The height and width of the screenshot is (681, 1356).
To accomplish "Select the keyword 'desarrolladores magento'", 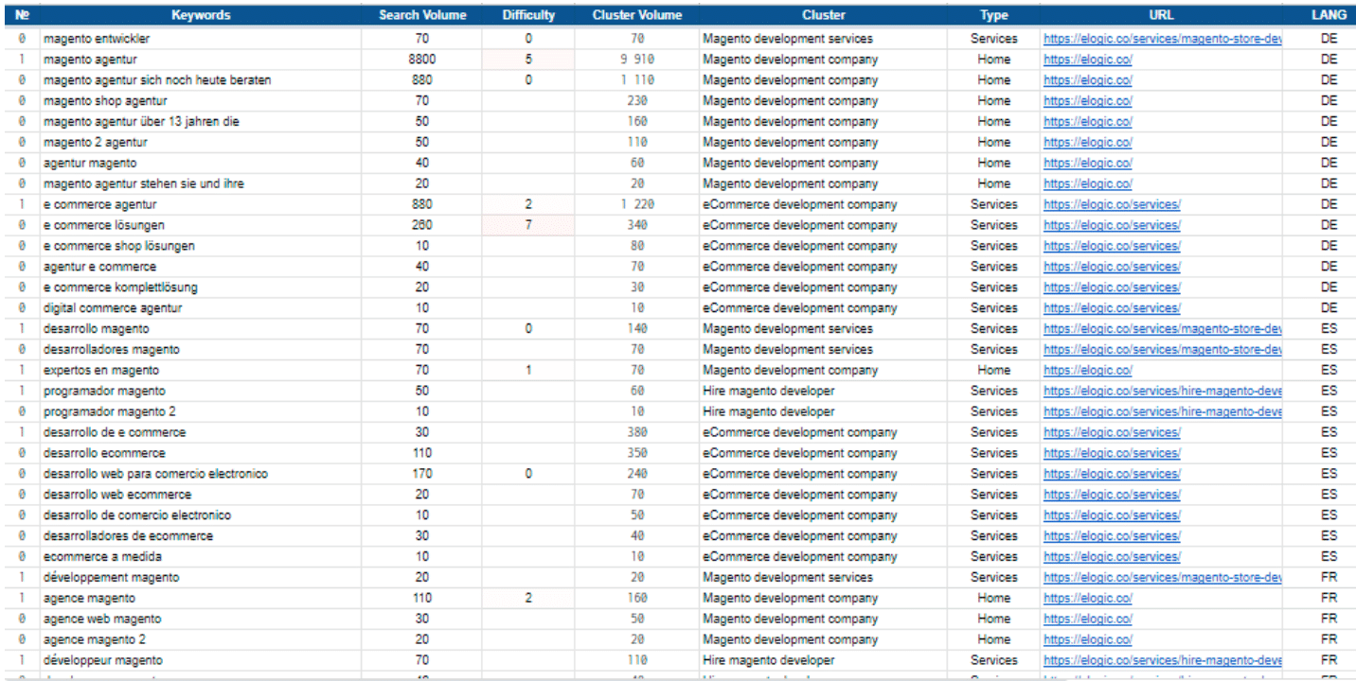I will coord(112,349).
